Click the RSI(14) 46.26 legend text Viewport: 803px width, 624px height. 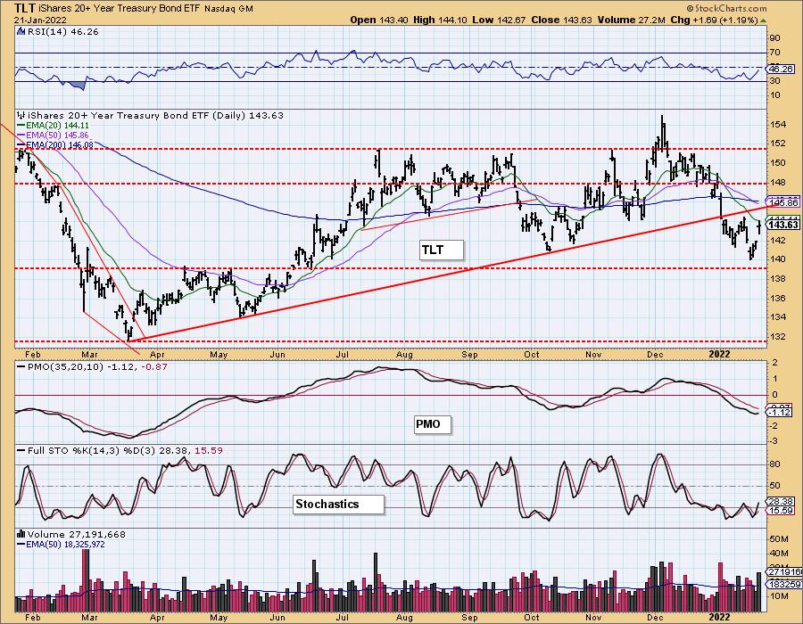[x=62, y=31]
